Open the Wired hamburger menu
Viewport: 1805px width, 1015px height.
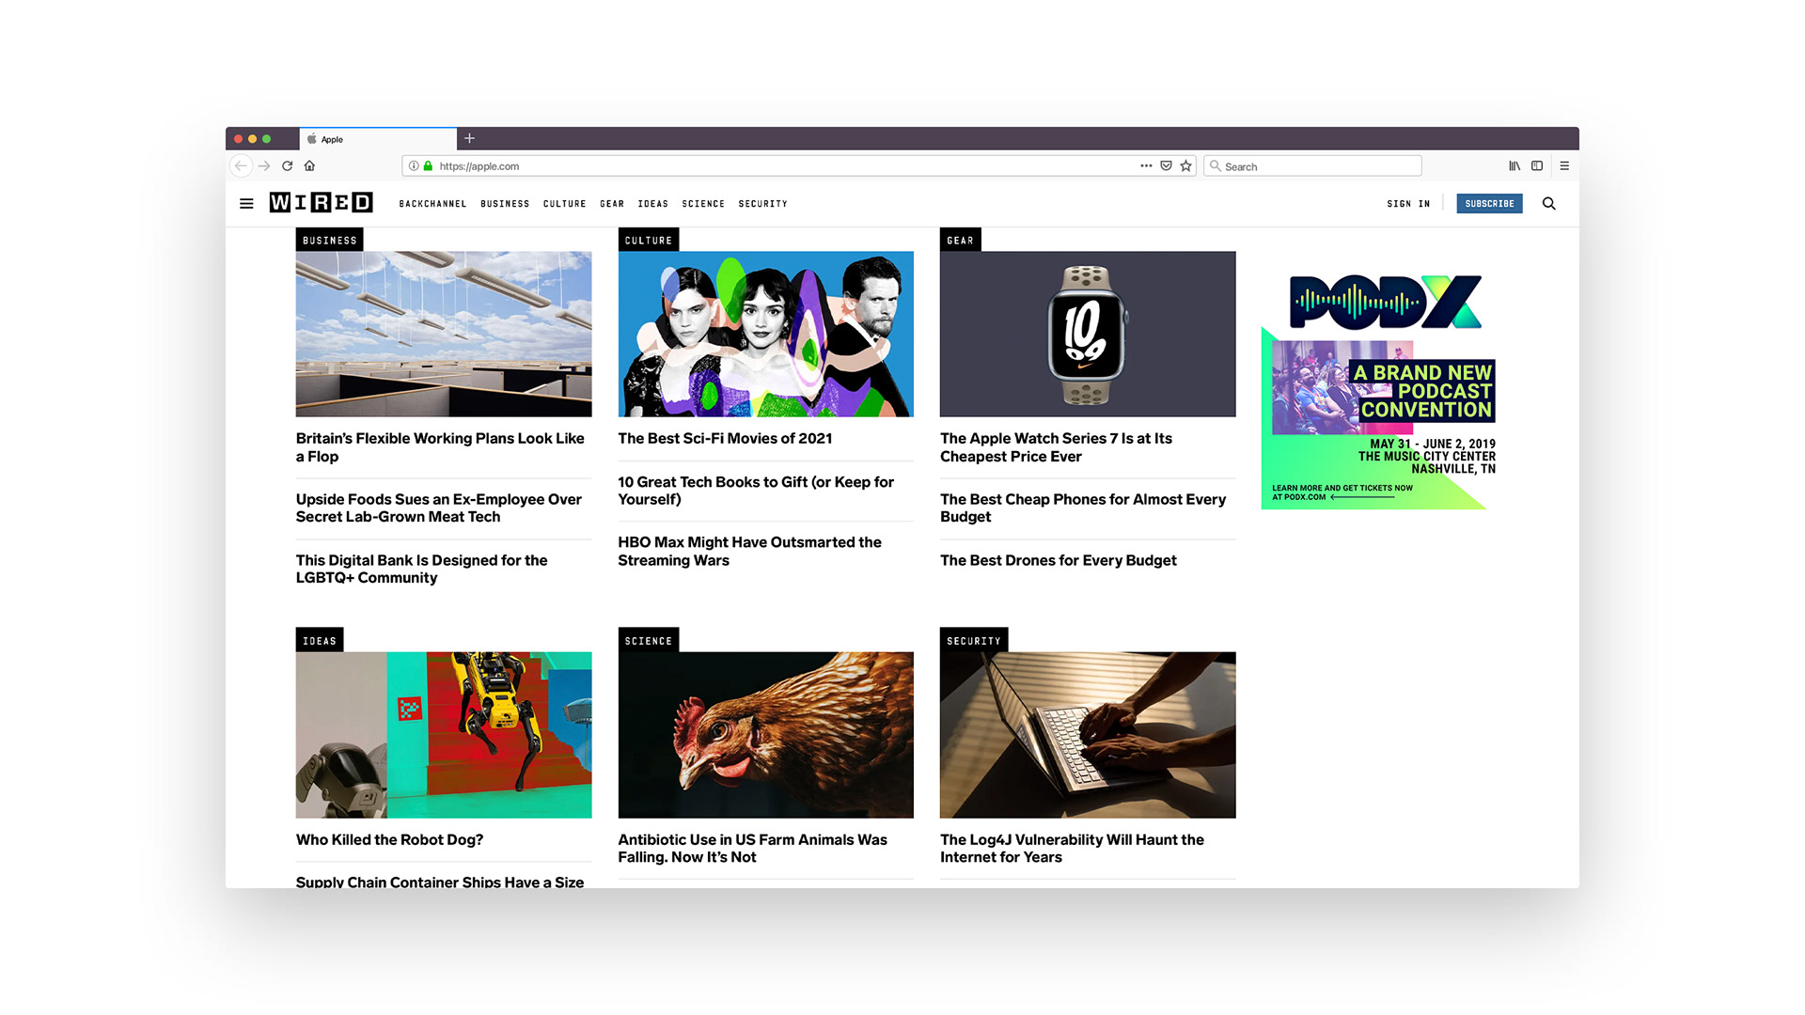pyautogui.click(x=246, y=203)
